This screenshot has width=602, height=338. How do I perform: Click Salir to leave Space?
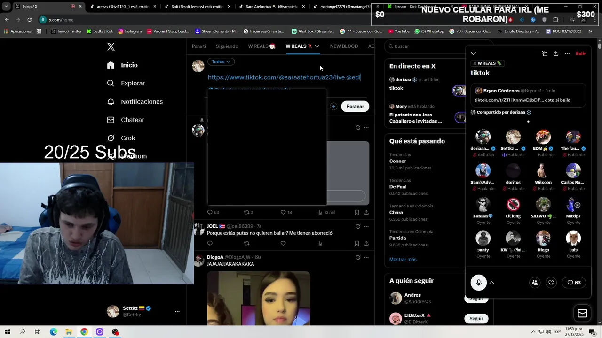click(581, 54)
